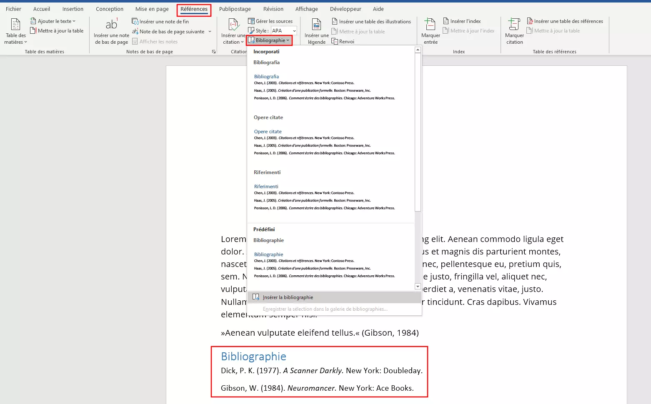Click Note de bas de page suivante
This screenshot has height=404, width=651.
coord(168,32)
